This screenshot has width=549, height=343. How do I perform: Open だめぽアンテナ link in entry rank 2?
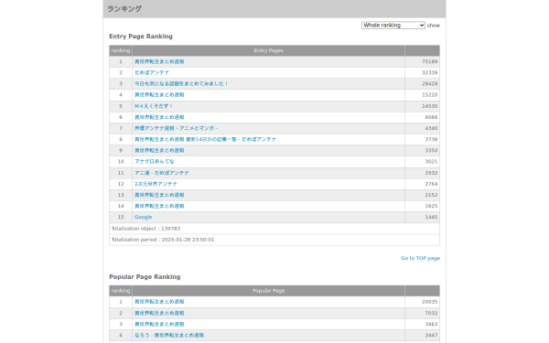[x=152, y=72]
